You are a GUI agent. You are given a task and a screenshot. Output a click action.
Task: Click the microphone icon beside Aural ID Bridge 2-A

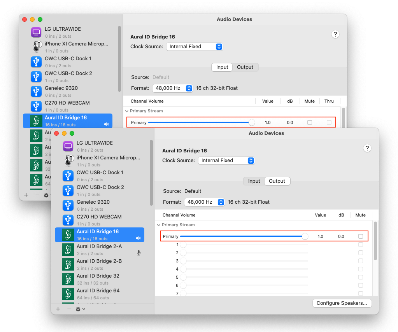(x=139, y=253)
